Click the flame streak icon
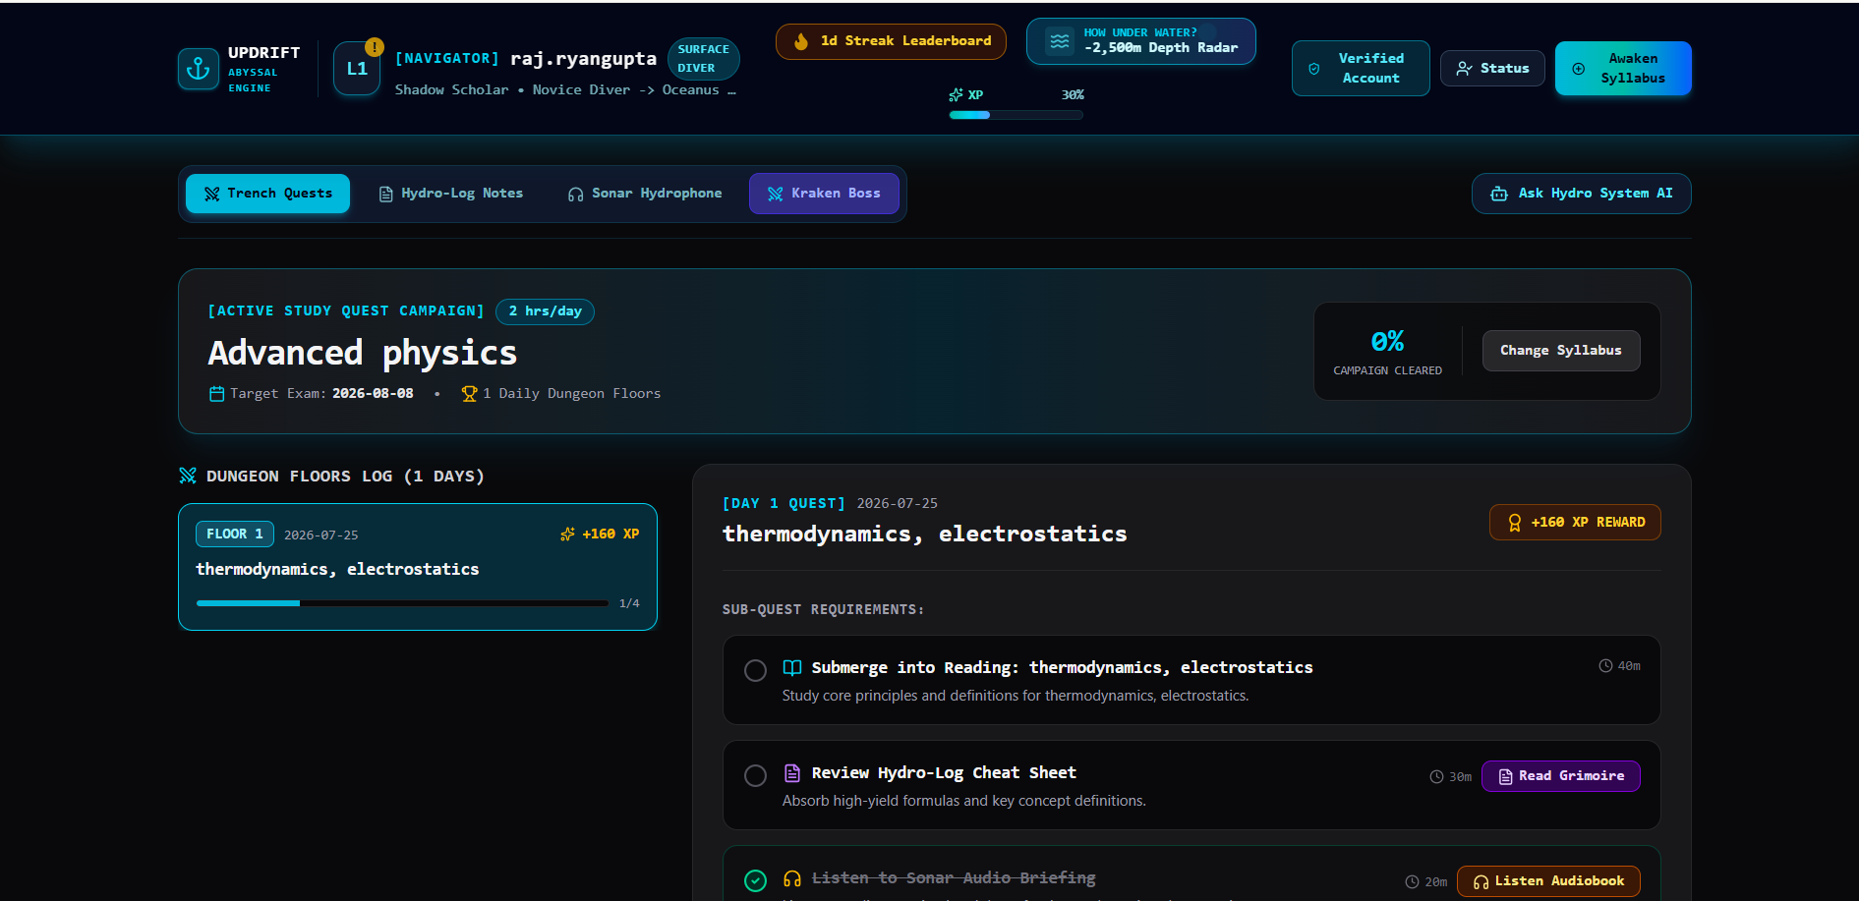Screen dimensions: 1859x901 click(801, 41)
